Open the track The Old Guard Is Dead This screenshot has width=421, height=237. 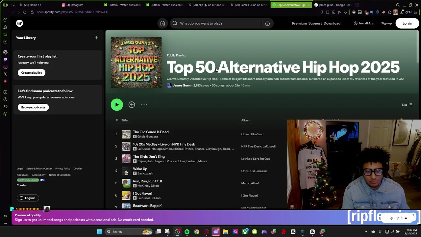151,132
